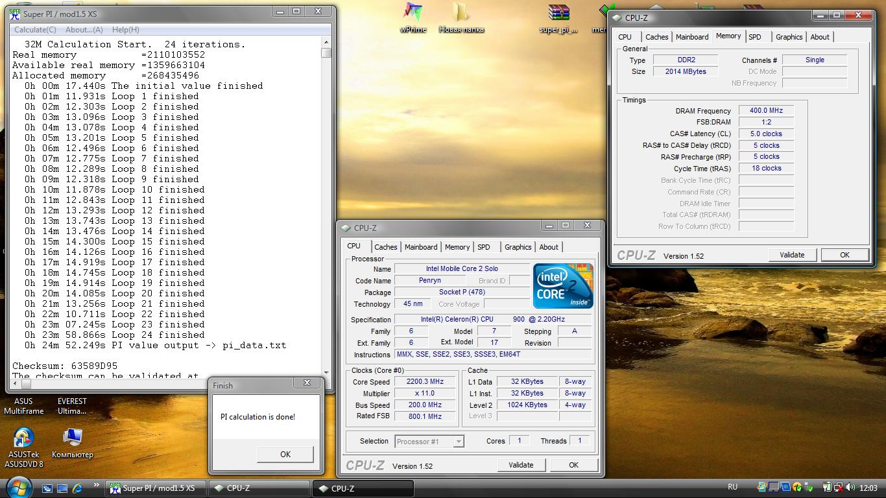886x498 pixels.
Task: Switch to About tab in CPU-Z Memory window
Action: 820,37
